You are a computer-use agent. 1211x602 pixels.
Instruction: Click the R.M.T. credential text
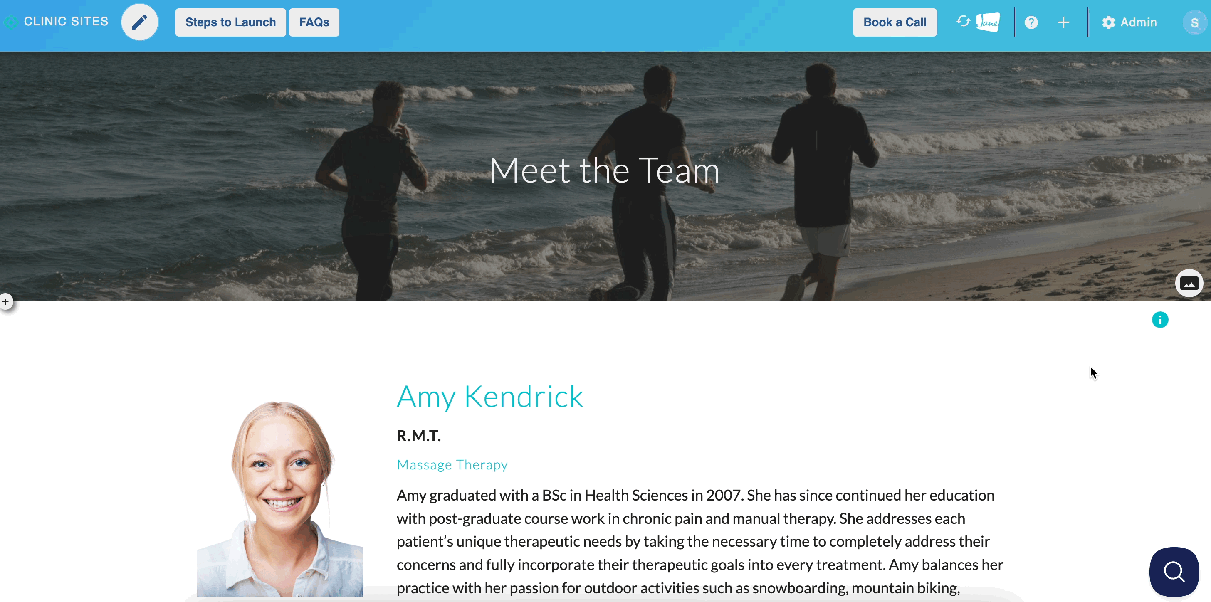pyautogui.click(x=419, y=436)
